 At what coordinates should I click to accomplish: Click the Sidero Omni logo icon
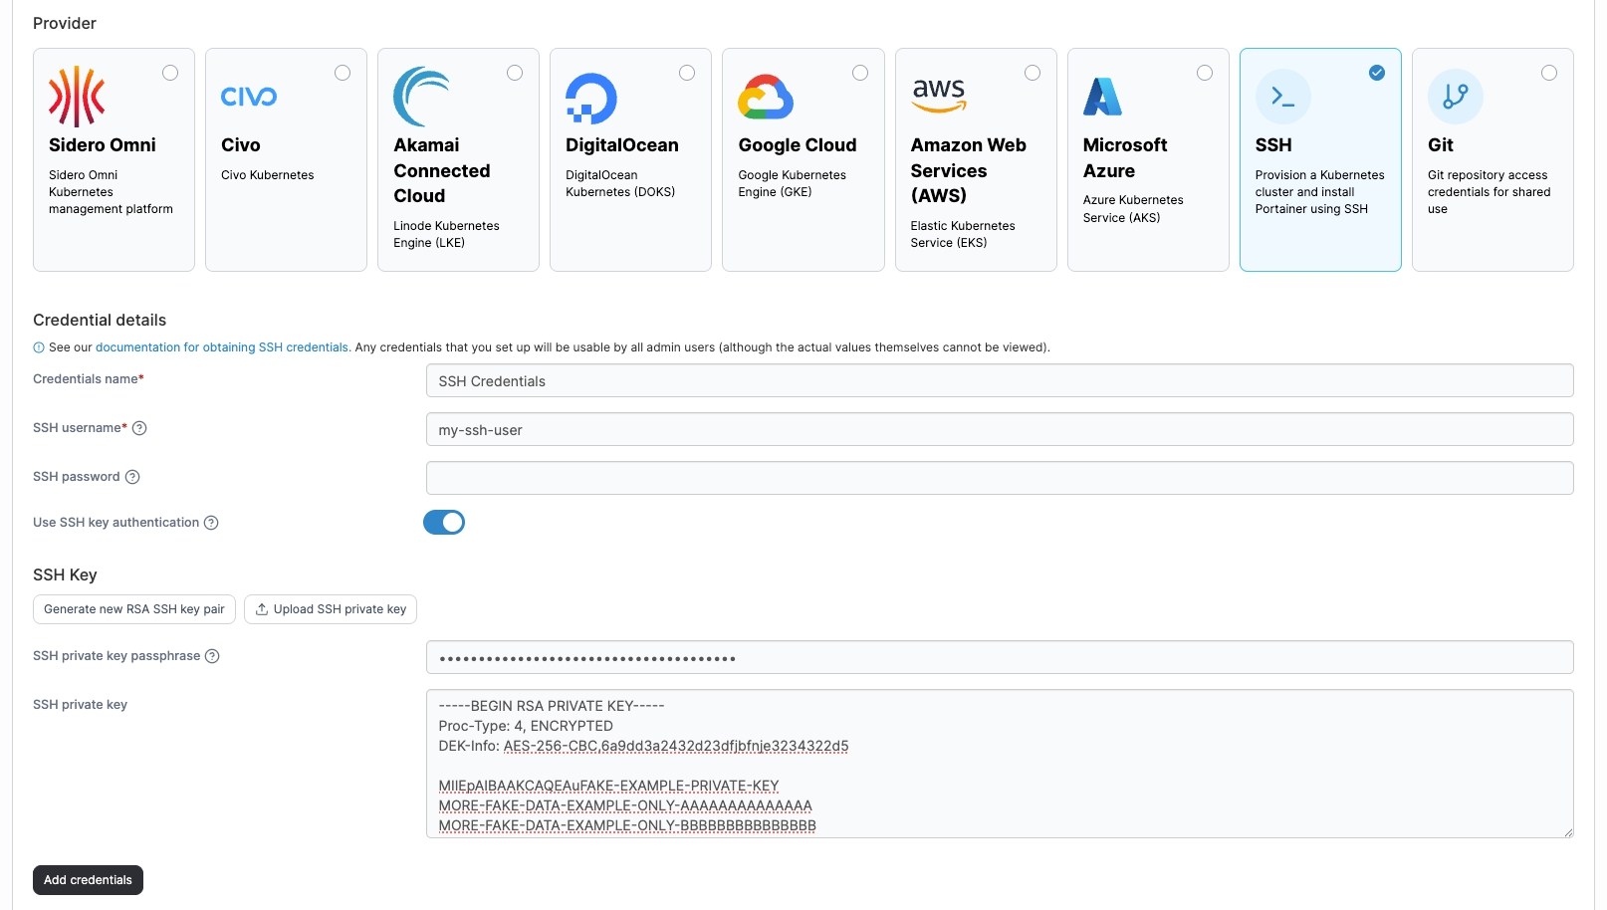pos(77,97)
